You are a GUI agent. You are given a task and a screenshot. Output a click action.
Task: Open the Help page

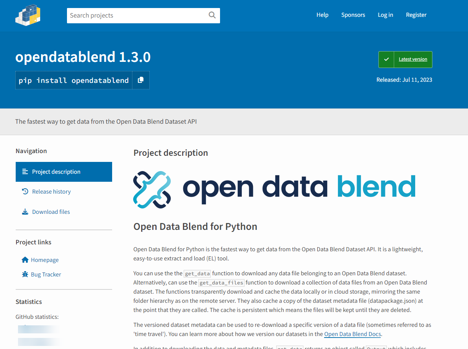(322, 15)
